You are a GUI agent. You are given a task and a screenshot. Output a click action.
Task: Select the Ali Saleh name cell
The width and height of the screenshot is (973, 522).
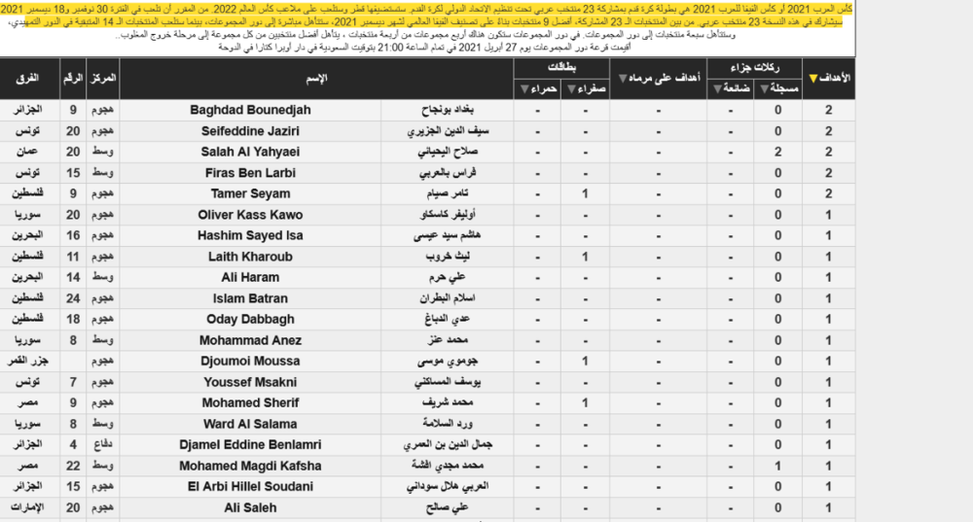coord(250,507)
